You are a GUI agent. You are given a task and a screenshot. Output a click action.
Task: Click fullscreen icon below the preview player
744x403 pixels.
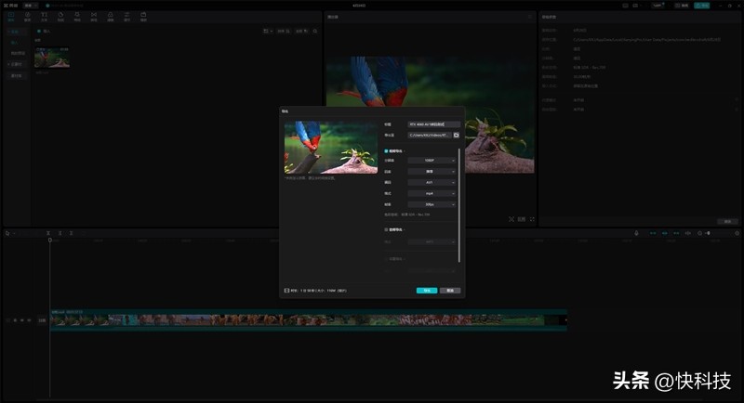(532, 219)
